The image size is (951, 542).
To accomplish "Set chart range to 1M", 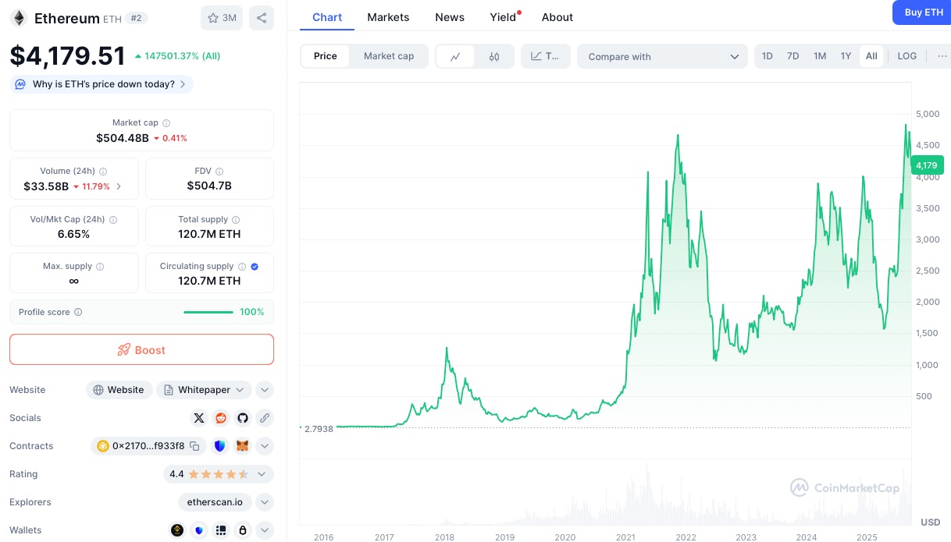I will coord(820,56).
